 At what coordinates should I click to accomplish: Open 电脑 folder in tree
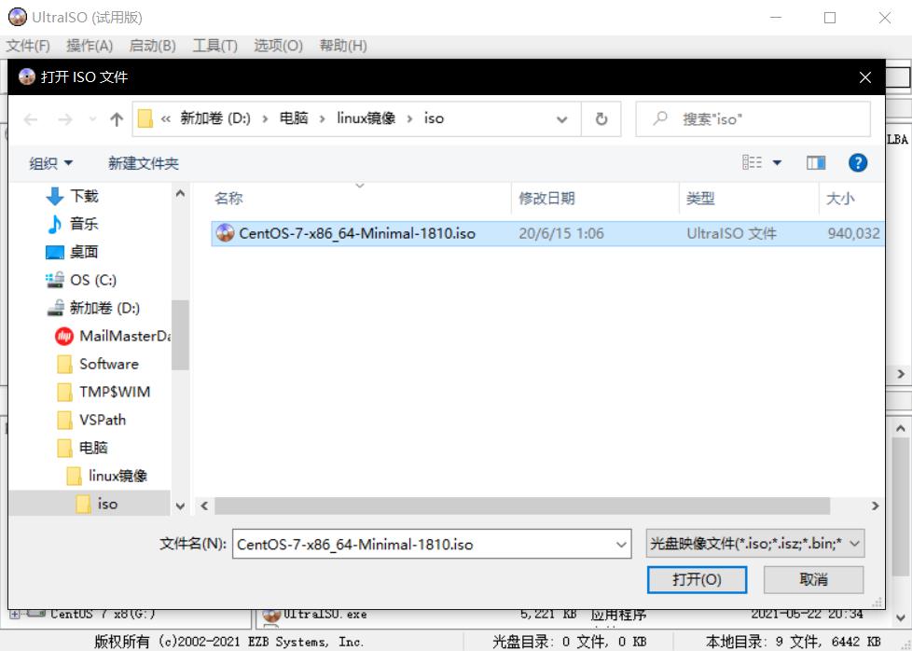[x=93, y=448]
